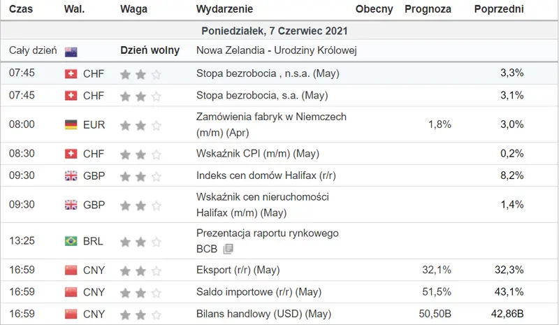Click the Poprzedni column header
Viewport: 559px width, 325px height.
(499, 9)
